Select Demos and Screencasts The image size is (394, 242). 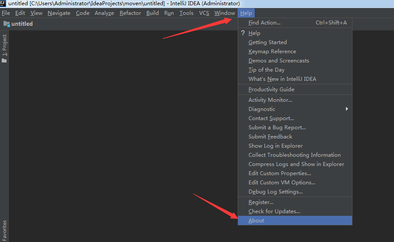click(x=295, y=61)
